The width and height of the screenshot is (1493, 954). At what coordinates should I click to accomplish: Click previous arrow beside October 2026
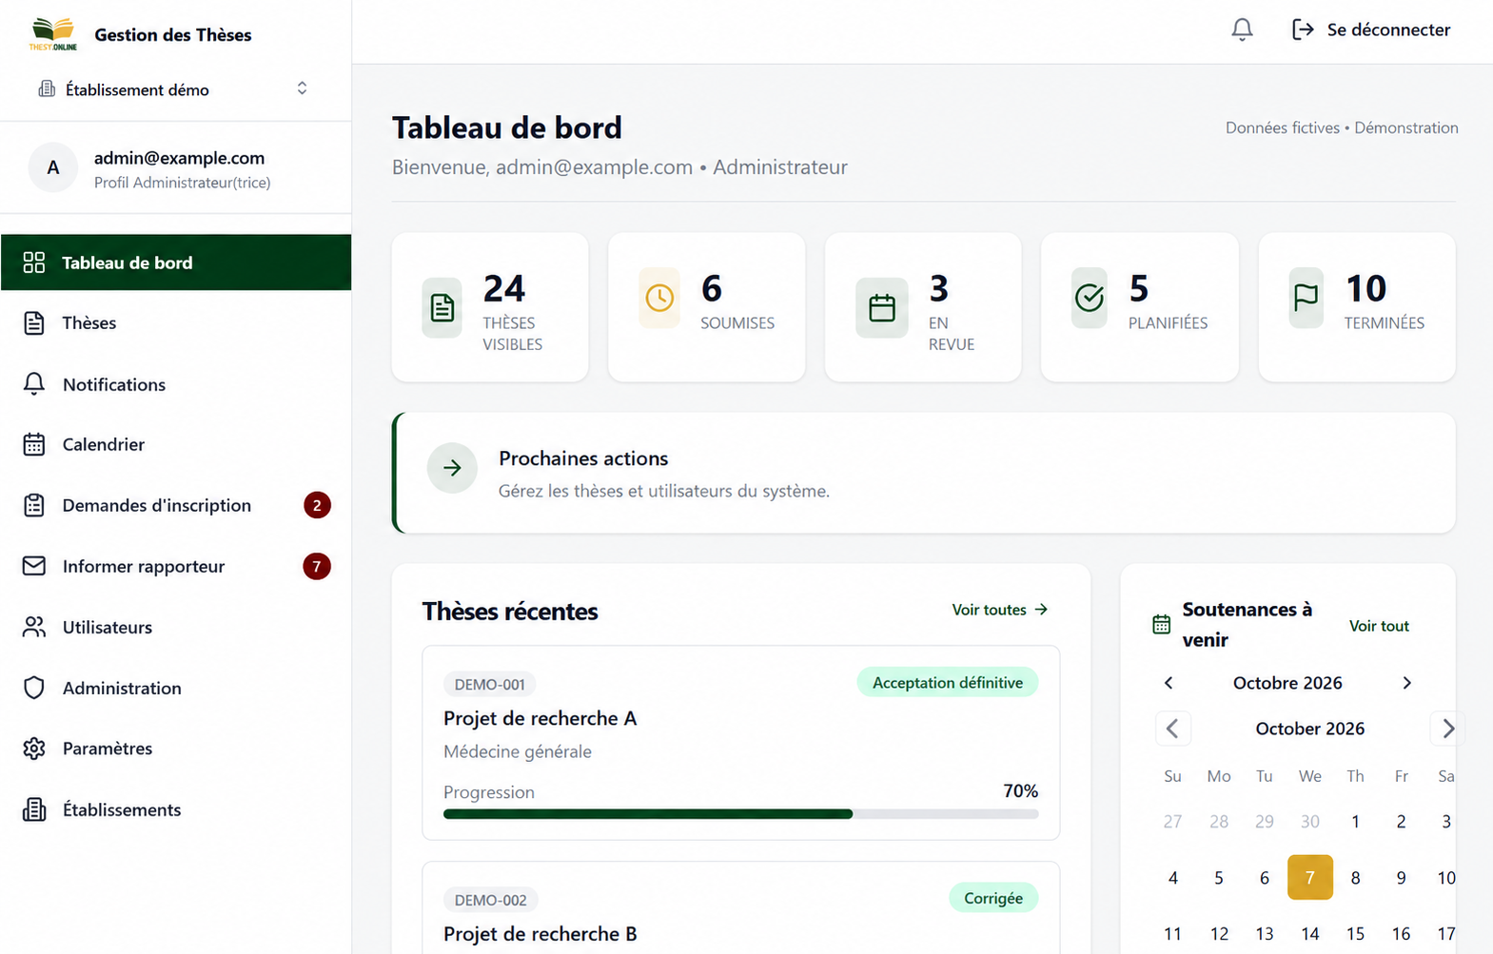click(1172, 729)
